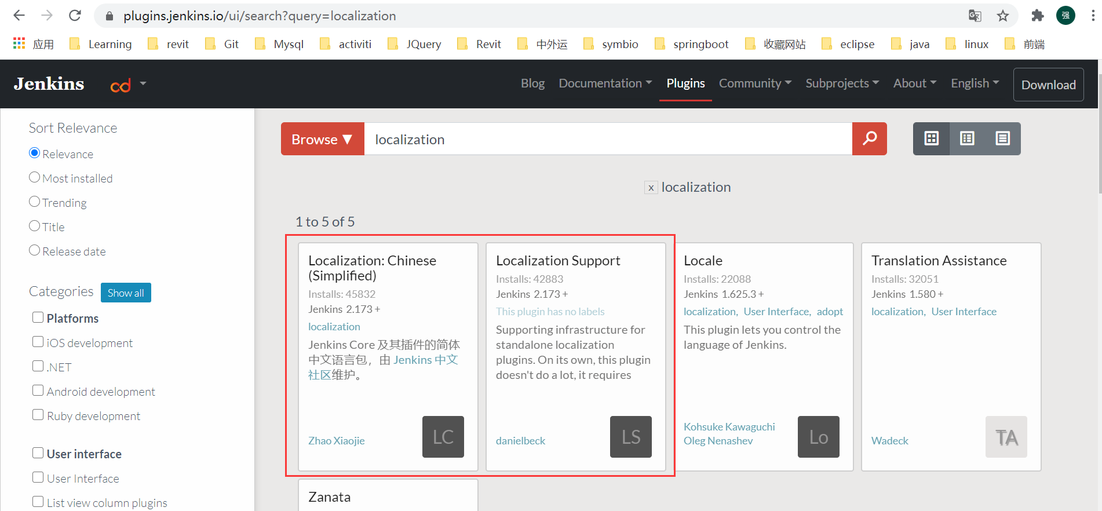Sort by Trending
Viewport: 1102px width, 511px height.
(x=35, y=202)
